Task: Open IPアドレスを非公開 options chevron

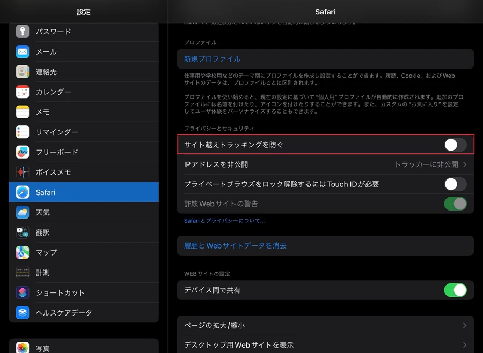Action: point(464,164)
